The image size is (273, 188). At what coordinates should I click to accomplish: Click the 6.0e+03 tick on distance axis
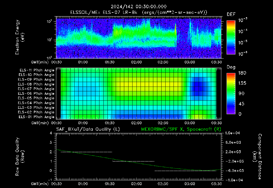pyautogui.click(x=233, y=142)
